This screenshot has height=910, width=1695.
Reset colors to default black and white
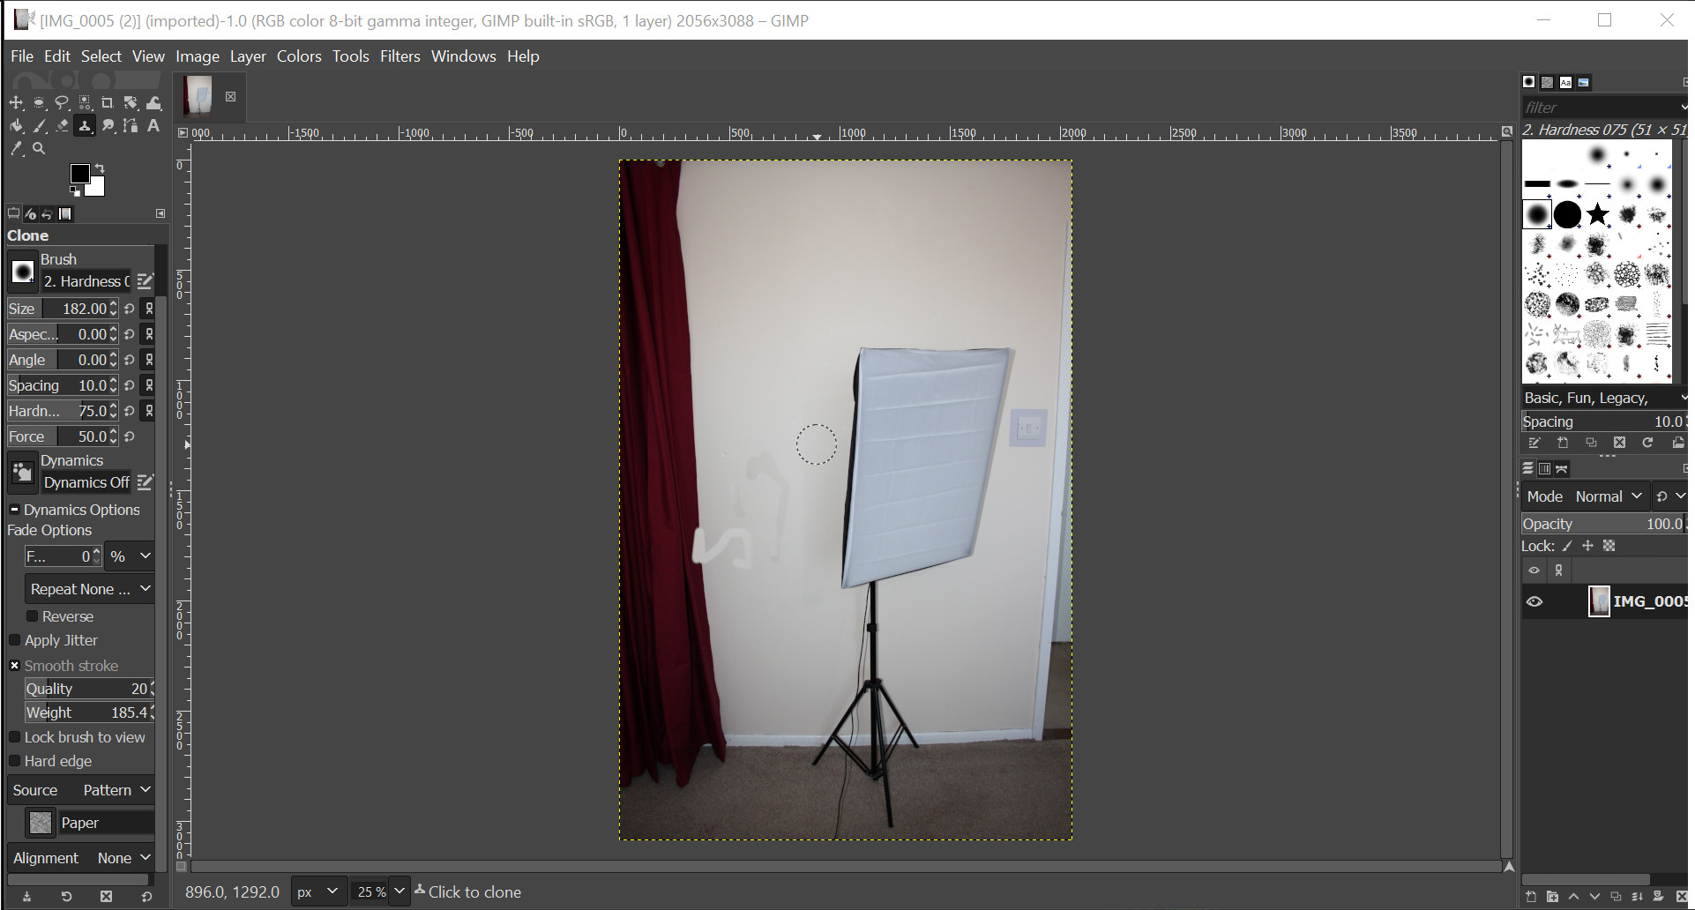point(75,190)
